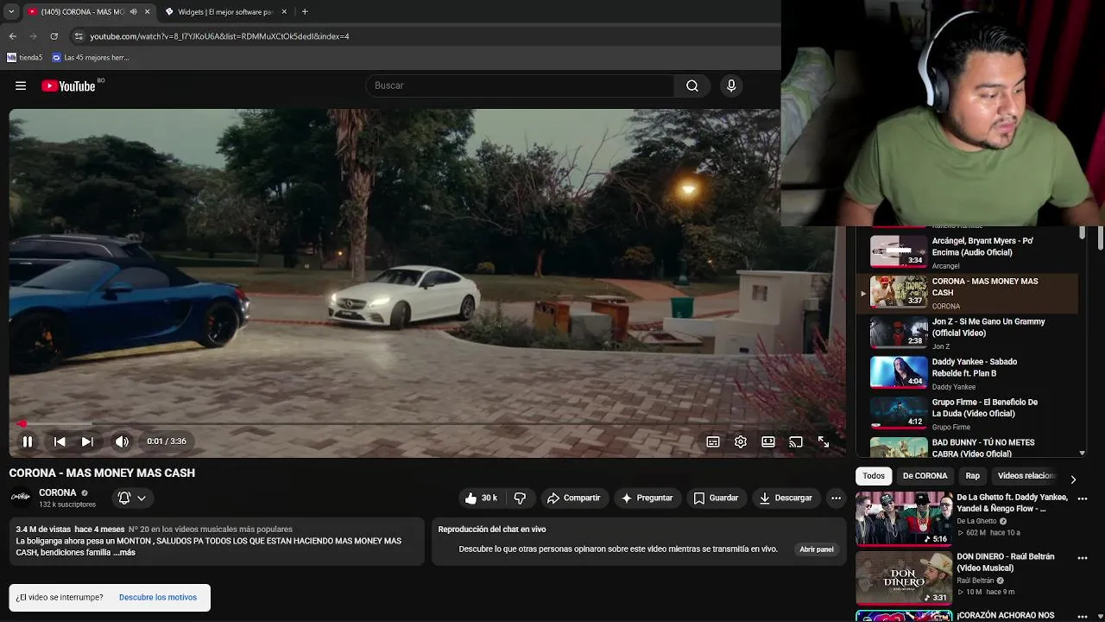Jump to previous video in playlist

[x=60, y=441]
